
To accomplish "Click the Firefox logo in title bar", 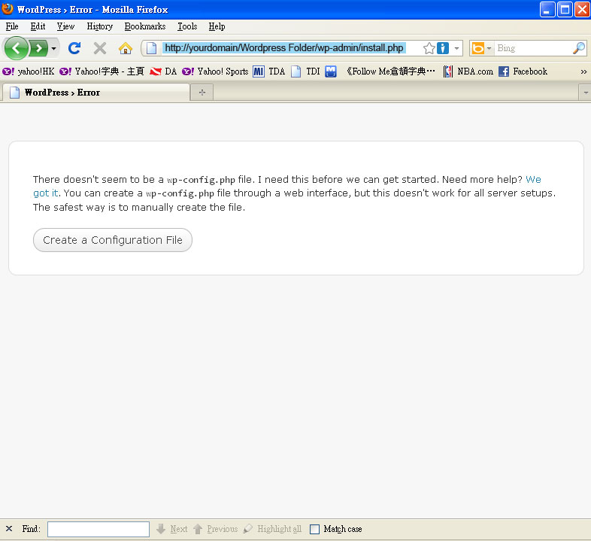I will coord(8,9).
